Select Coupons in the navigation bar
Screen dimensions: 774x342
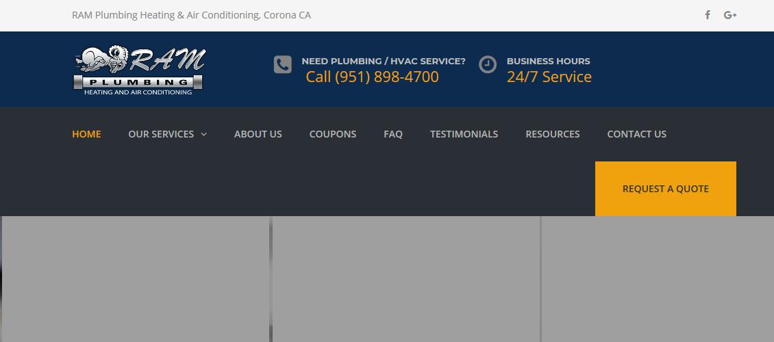[x=332, y=134]
